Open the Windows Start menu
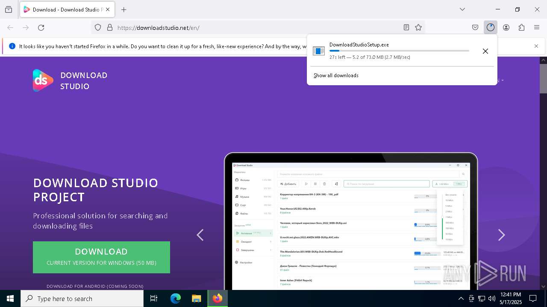547x307 pixels. coord(10,298)
